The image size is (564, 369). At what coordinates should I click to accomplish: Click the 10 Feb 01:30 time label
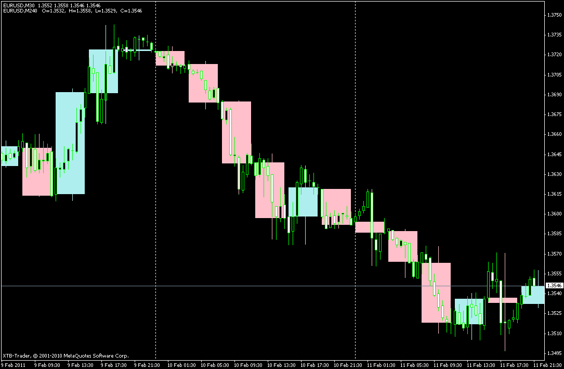pyautogui.click(x=181, y=365)
